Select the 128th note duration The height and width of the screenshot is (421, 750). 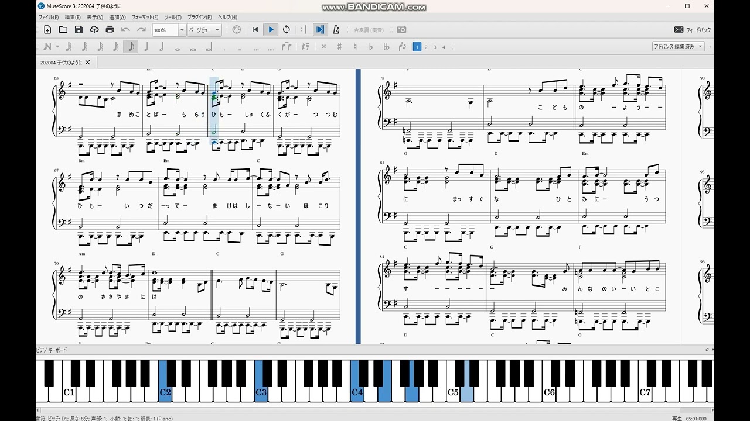coord(68,47)
